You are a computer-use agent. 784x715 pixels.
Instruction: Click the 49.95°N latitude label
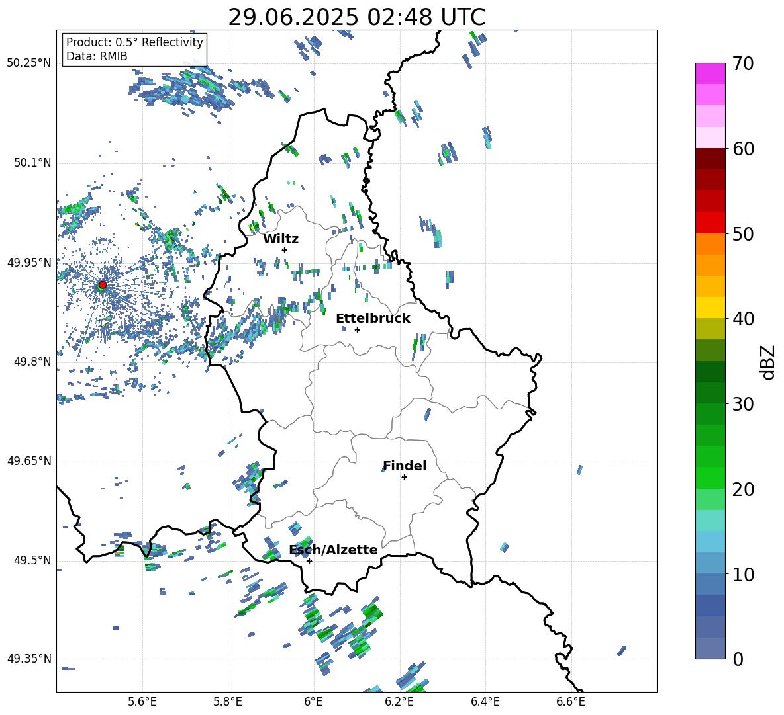point(29,263)
